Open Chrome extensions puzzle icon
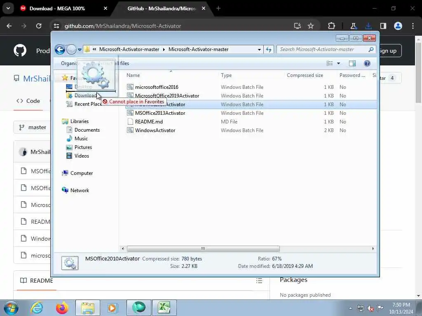The image size is (422, 316). point(332,26)
